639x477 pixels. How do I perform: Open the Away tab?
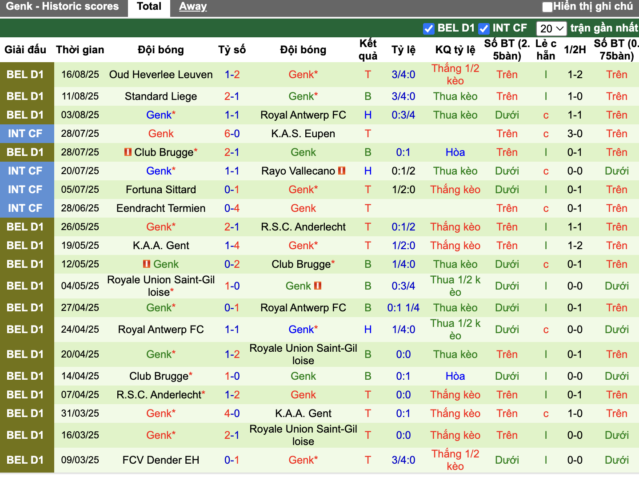(x=193, y=7)
